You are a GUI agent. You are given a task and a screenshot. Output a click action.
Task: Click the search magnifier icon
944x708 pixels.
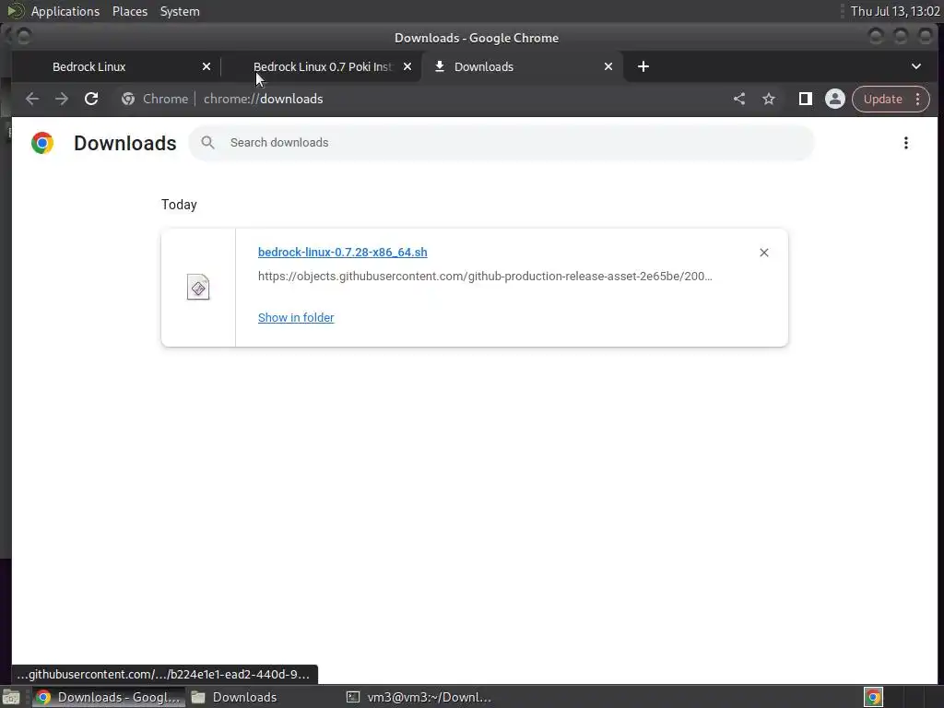pyautogui.click(x=207, y=143)
